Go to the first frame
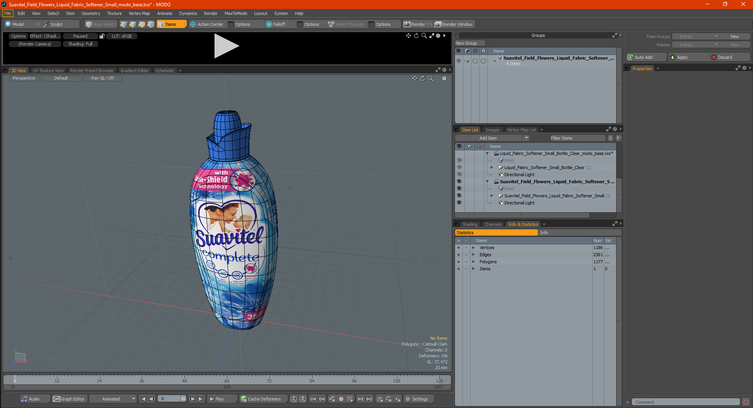Screen dimensions: 753x408 point(143,399)
